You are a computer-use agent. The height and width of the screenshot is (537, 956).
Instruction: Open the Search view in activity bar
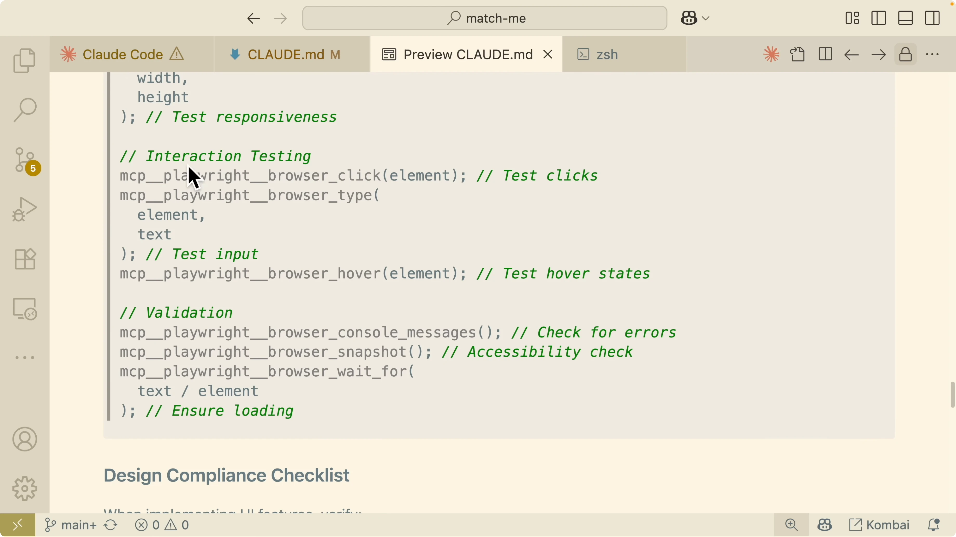[x=24, y=110]
